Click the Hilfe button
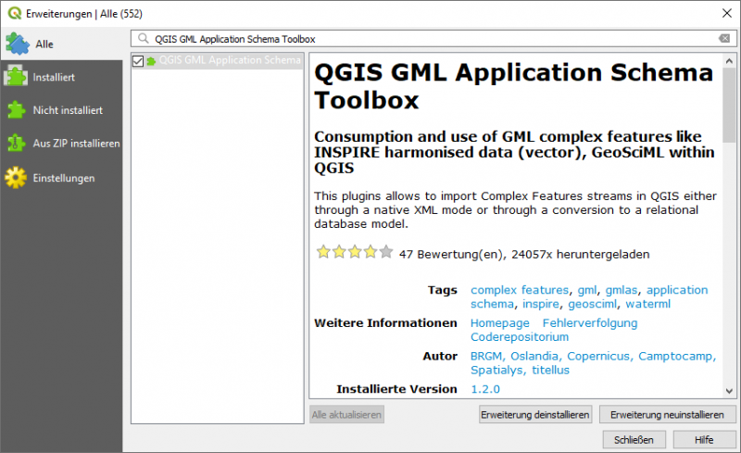Viewport: 741px width, 453px height. (x=704, y=440)
